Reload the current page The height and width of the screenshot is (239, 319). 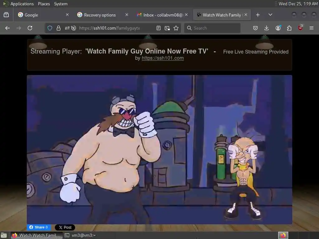[x=30, y=28]
